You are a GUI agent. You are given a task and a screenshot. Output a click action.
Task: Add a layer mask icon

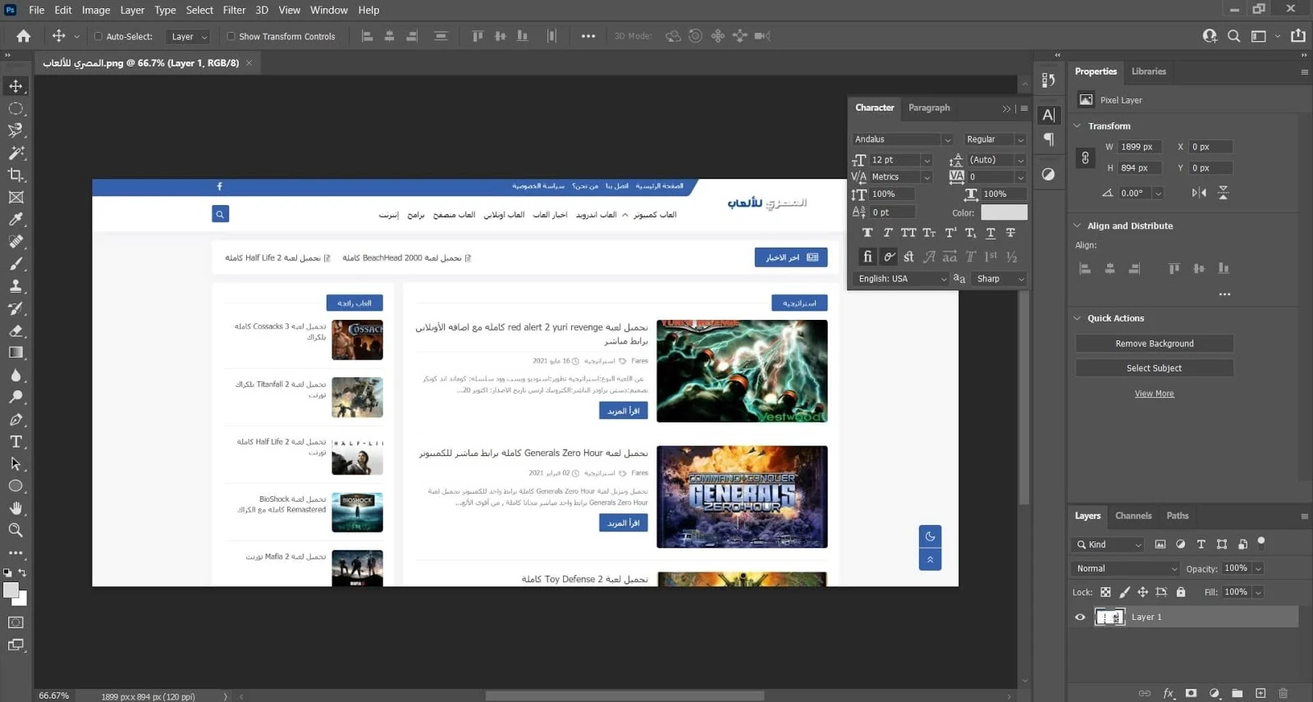[1192, 693]
